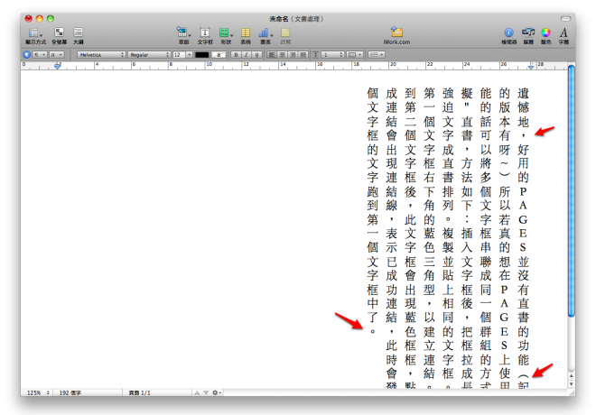Click the Outline (大綱) icon
Screen dimensions: 596x415
click(x=79, y=33)
